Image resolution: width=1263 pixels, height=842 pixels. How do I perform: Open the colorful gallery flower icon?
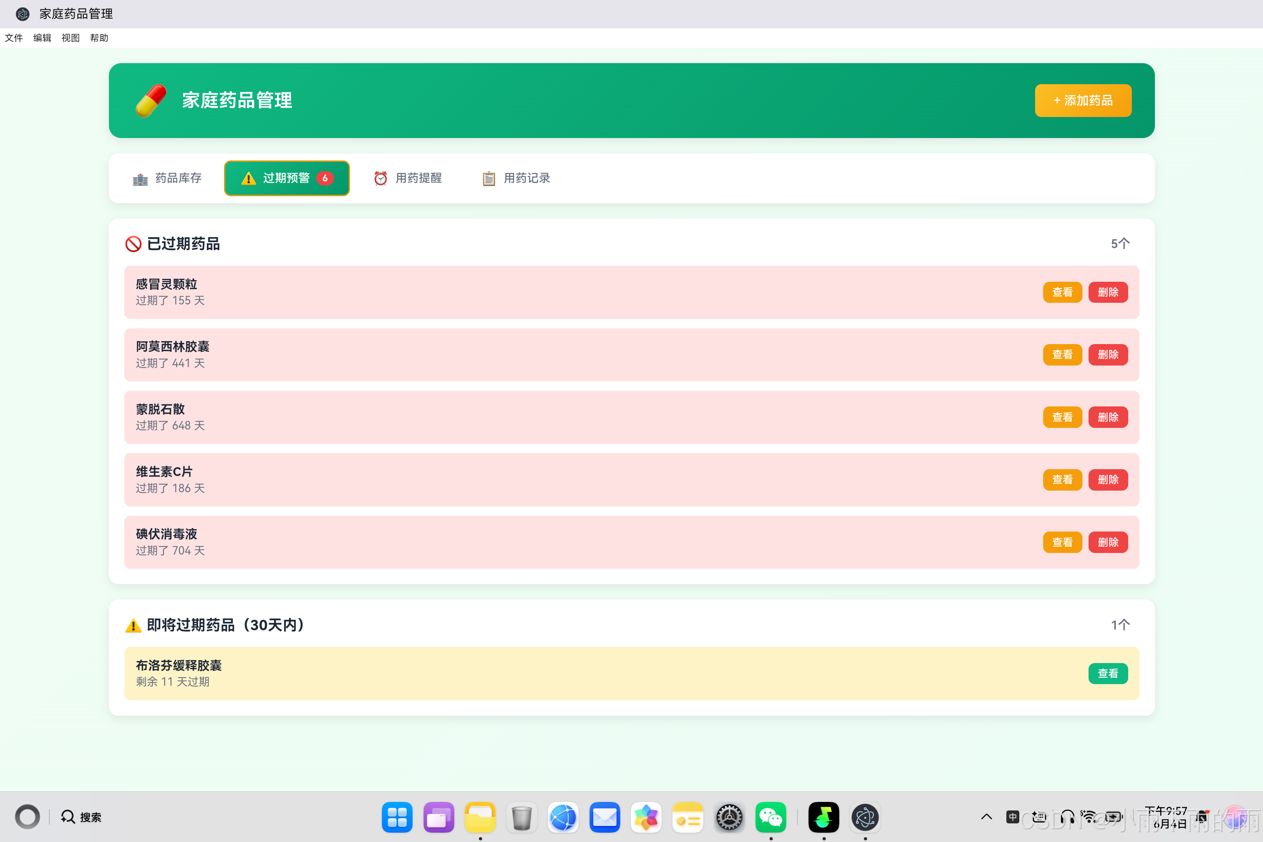pyautogui.click(x=646, y=817)
